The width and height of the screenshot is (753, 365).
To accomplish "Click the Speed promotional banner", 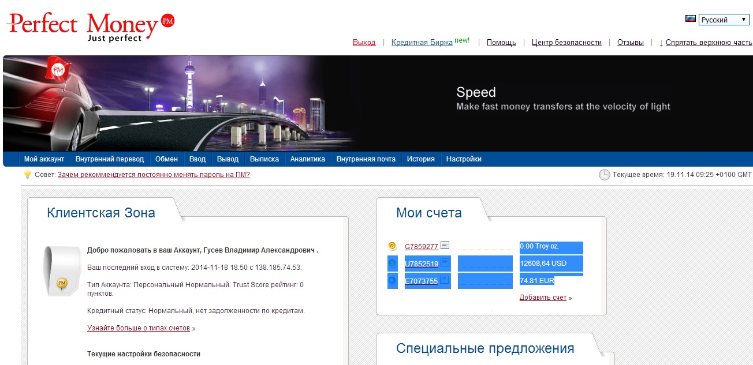I will coord(378,104).
